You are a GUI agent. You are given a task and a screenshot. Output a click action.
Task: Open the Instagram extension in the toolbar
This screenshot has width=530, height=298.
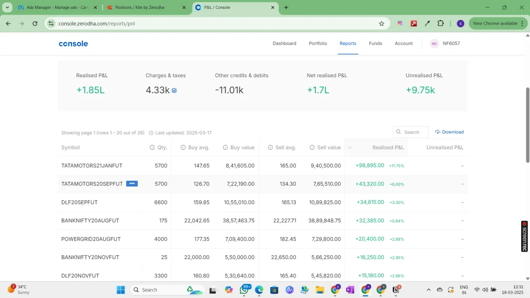pyautogui.click(x=400, y=23)
